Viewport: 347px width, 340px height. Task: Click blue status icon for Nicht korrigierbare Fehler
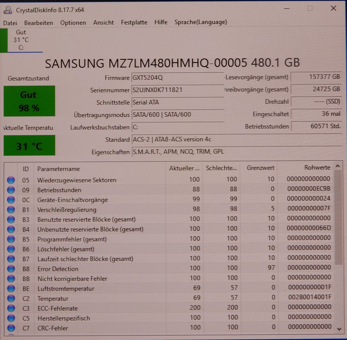11,279
